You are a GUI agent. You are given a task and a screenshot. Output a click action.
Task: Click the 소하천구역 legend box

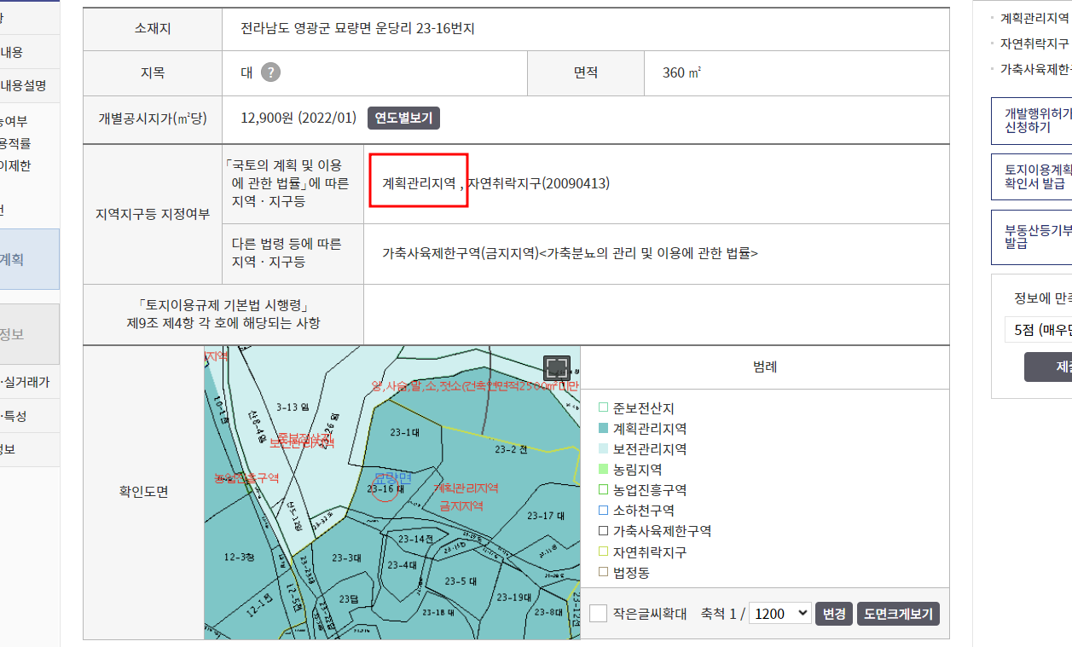[604, 511]
